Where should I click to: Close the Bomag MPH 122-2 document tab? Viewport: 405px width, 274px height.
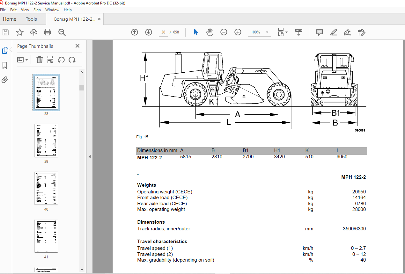click(99, 19)
